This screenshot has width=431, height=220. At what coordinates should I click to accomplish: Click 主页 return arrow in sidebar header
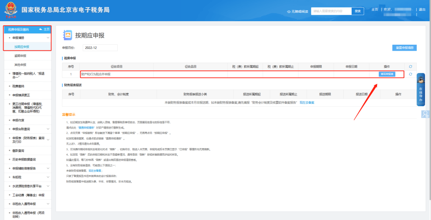click(x=41, y=30)
